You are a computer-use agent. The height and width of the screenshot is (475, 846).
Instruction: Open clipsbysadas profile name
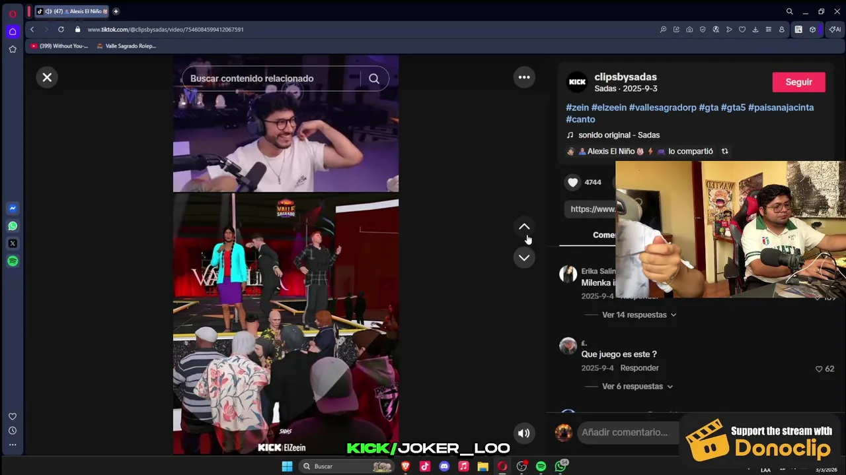click(625, 77)
